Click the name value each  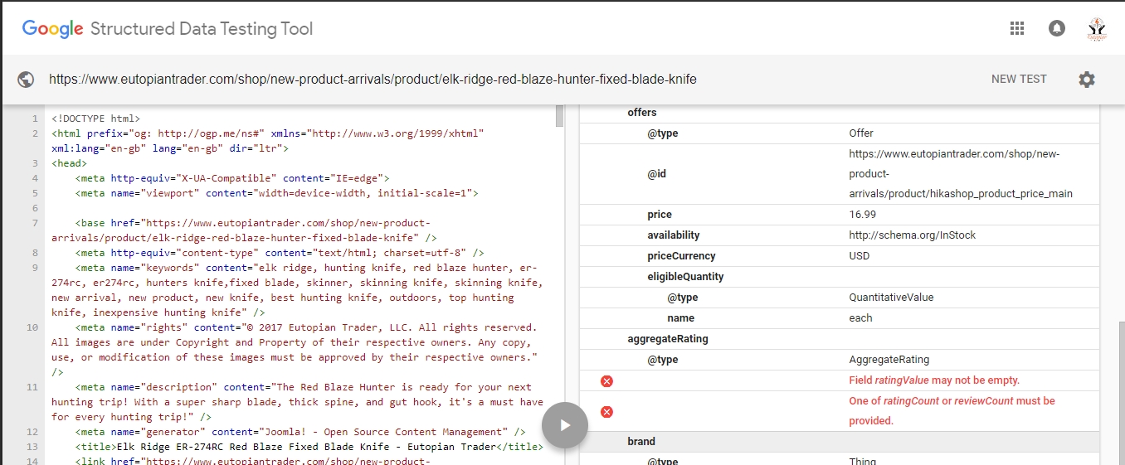point(860,318)
